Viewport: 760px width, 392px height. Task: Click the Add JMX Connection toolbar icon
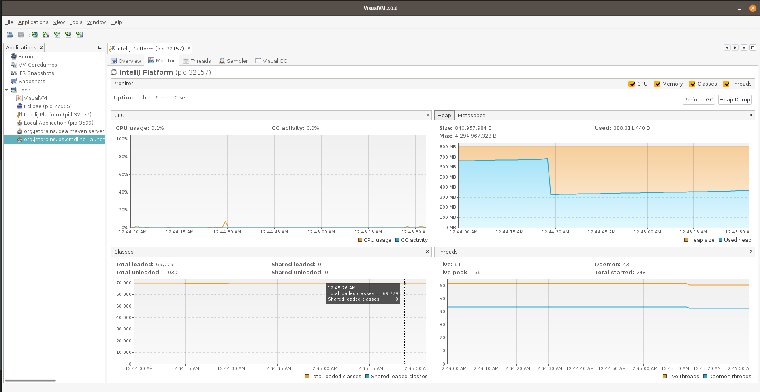(x=46, y=35)
